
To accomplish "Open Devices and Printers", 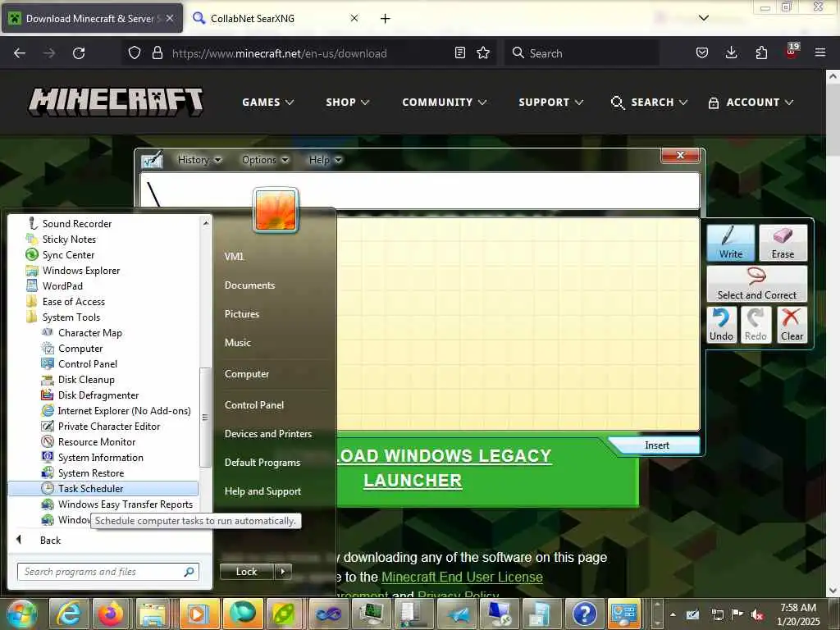I will click(x=268, y=433).
